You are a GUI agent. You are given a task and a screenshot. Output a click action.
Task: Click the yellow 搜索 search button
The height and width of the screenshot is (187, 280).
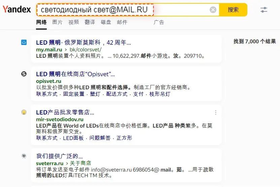point(233,10)
